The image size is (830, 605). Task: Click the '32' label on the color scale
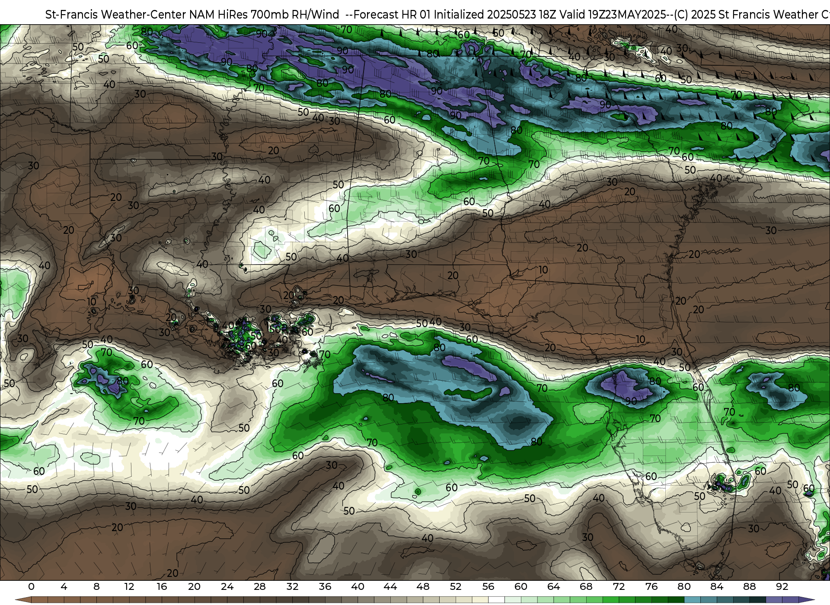(x=292, y=586)
